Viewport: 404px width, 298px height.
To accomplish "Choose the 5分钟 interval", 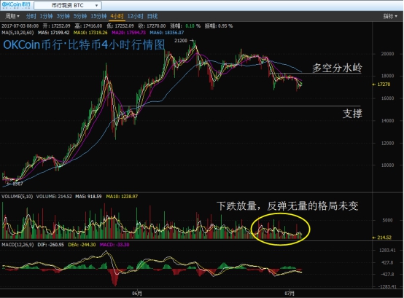I will coord(80,16).
